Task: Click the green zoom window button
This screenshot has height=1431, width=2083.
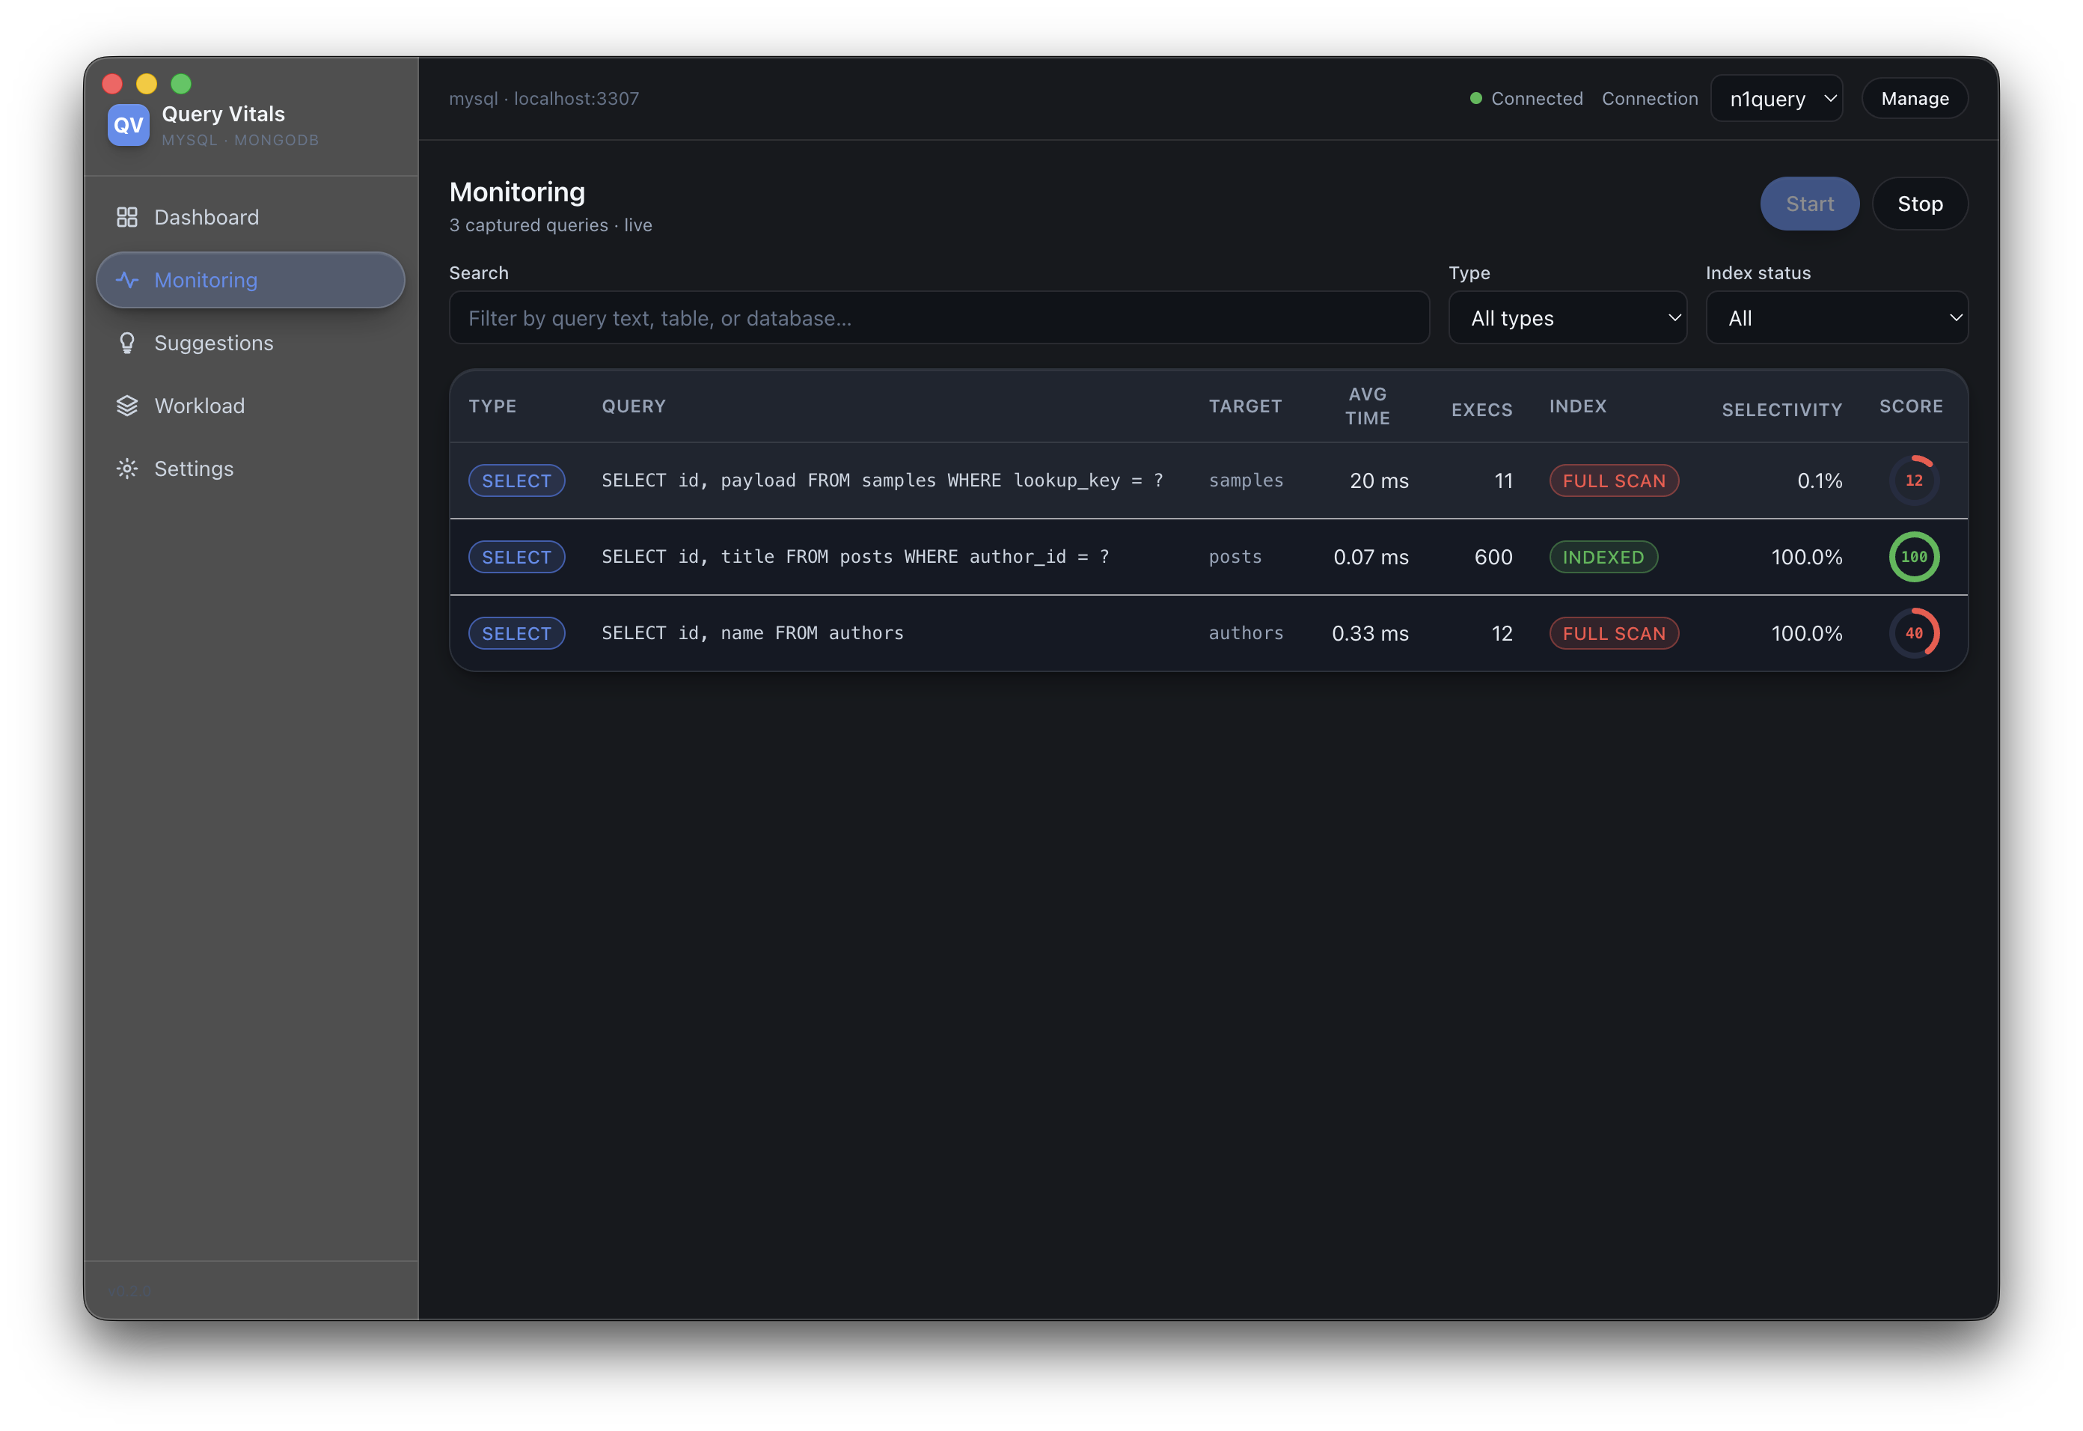Action: pos(181,83)
